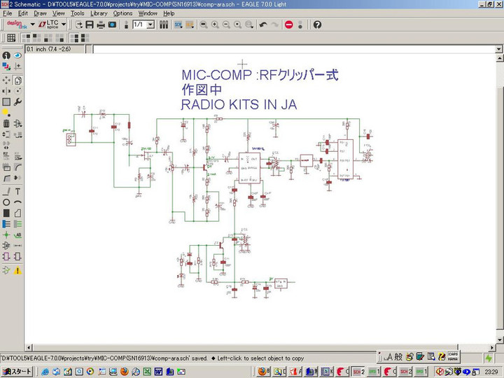Viewport: 504px width, 378px height.
Task: Select the Delete trash can tool
Action: (6, 124)
